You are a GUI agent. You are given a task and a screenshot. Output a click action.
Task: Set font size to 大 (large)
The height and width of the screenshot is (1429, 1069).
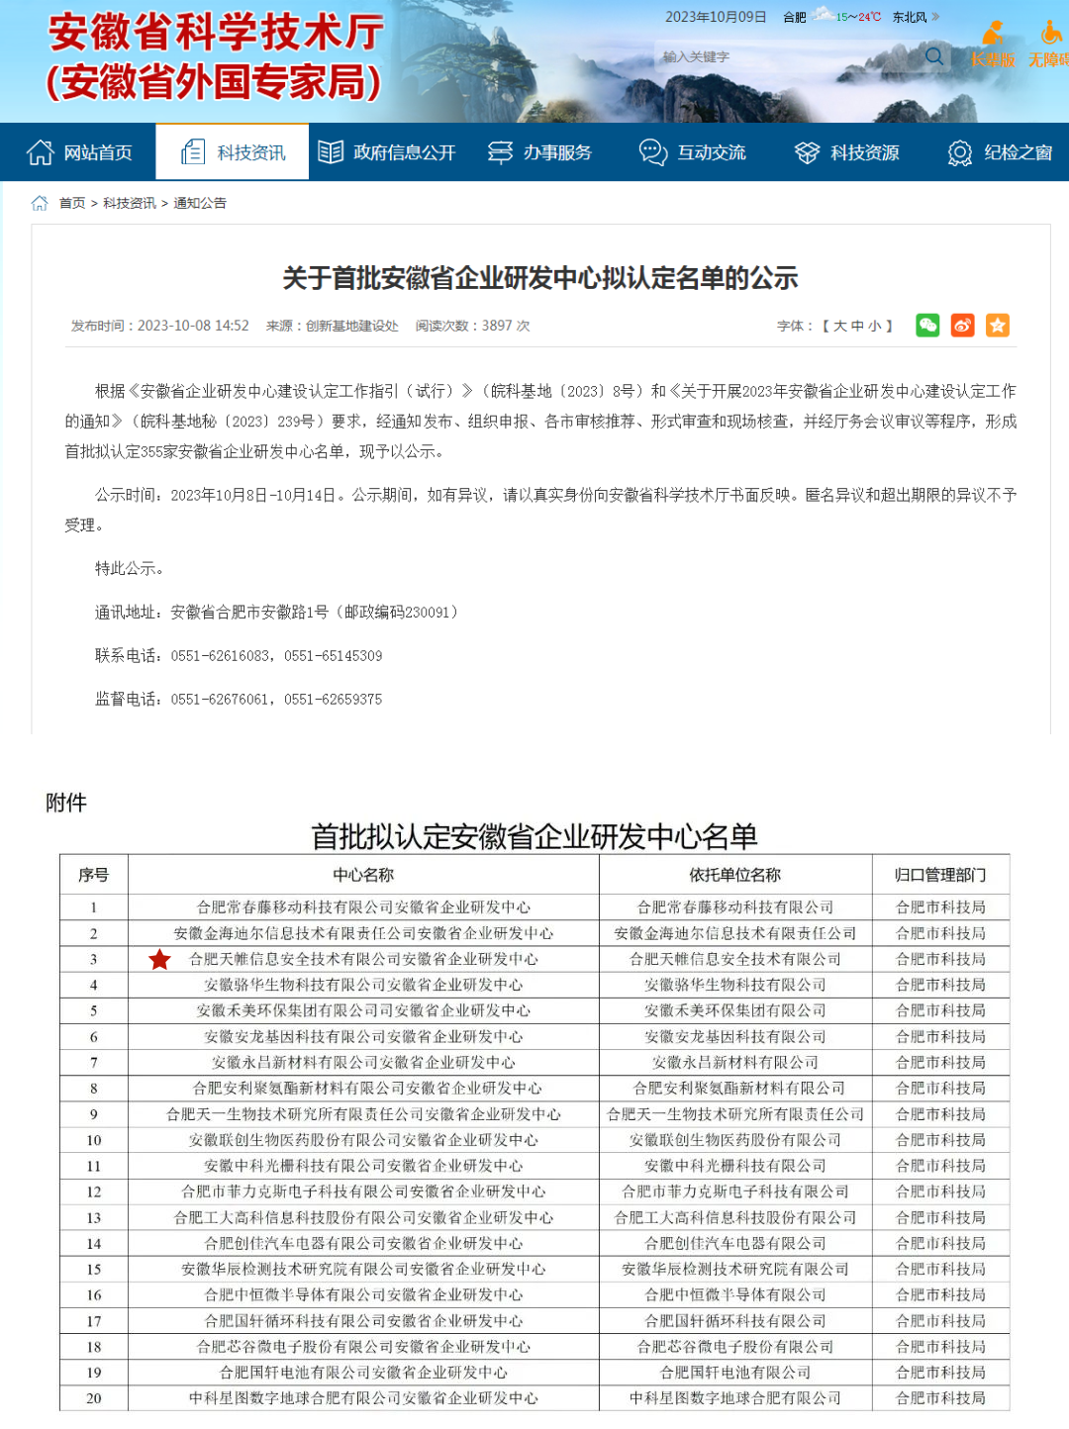point(839,326)
